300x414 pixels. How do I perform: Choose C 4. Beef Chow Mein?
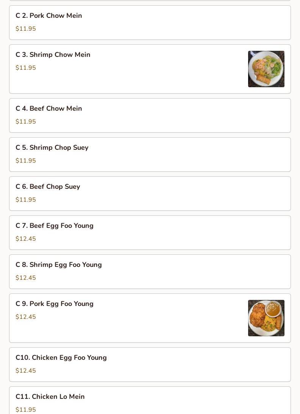click(150, 115)
